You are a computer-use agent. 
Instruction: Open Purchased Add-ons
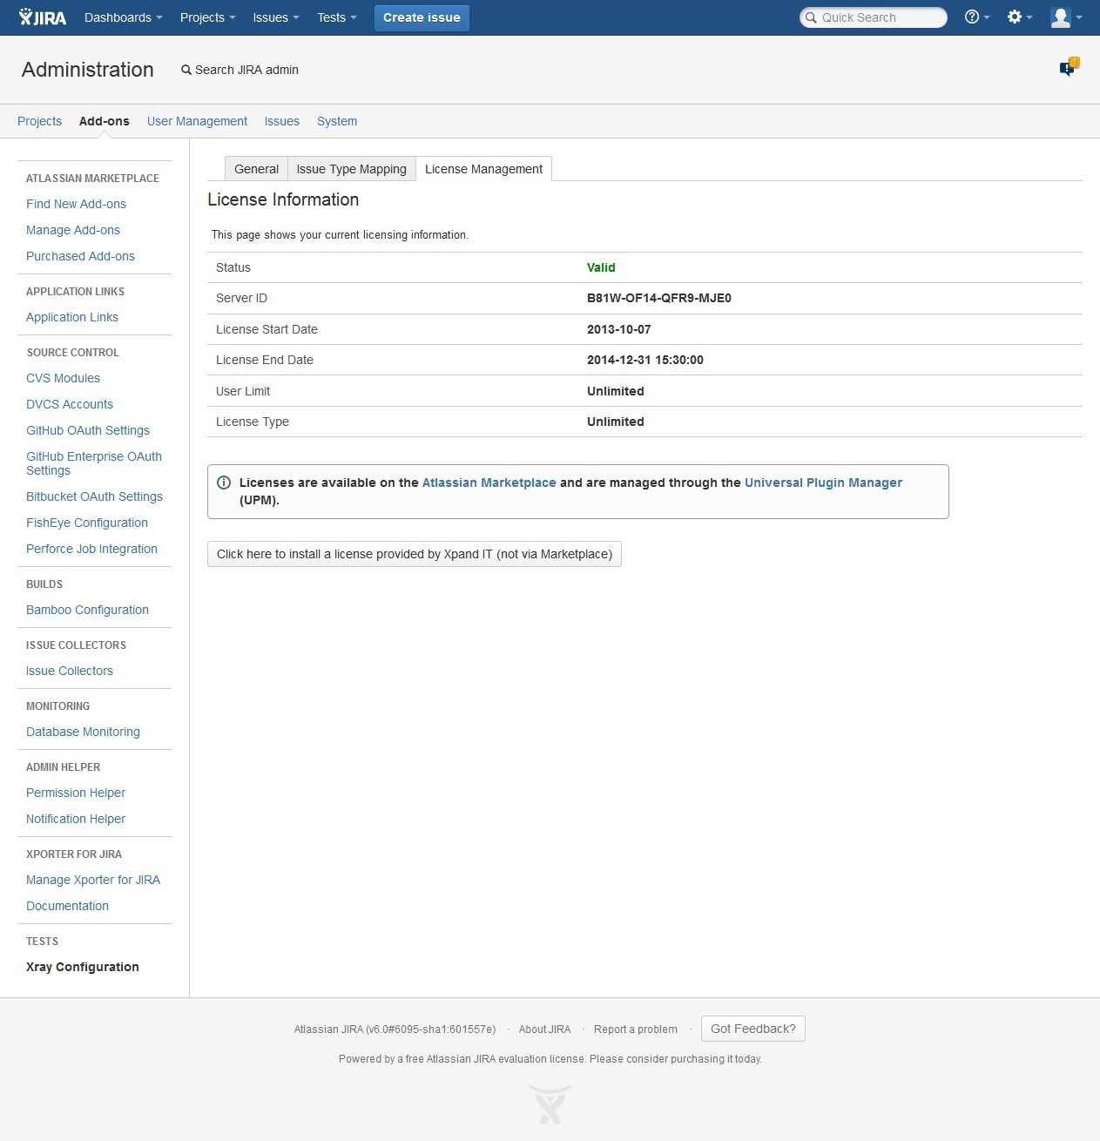(x=80, y=256)
